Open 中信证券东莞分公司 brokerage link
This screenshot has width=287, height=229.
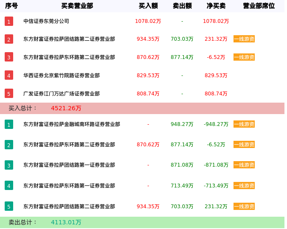[46, 21]
